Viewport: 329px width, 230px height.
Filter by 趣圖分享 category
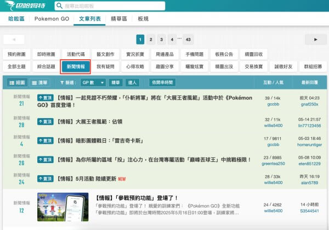(x=164, y=66)
